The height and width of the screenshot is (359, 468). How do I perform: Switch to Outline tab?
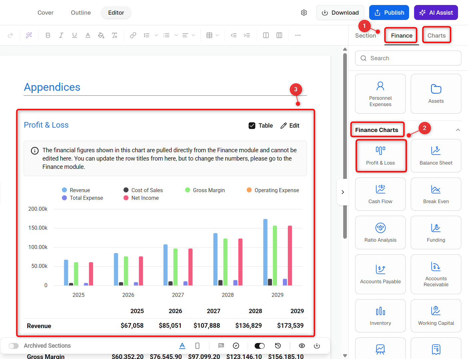(x=81, y=13)
